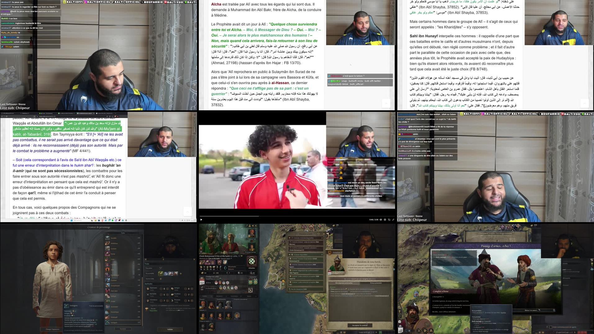
Task: Click the Accepter le contrat button
Action: [x=360, y=325]
